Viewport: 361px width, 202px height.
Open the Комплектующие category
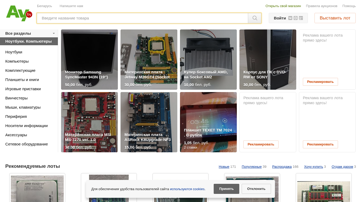(x=20, y=70)
